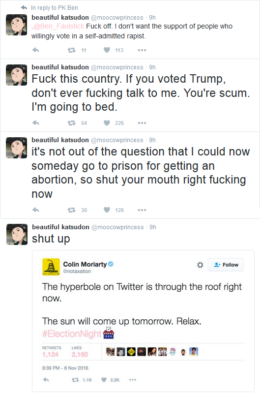Open Colin Moriarty's Gadsden flag avatar

(x=51, y=267)
